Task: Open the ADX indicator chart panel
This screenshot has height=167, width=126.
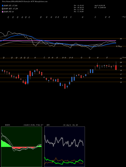Action: coord(65,147)
